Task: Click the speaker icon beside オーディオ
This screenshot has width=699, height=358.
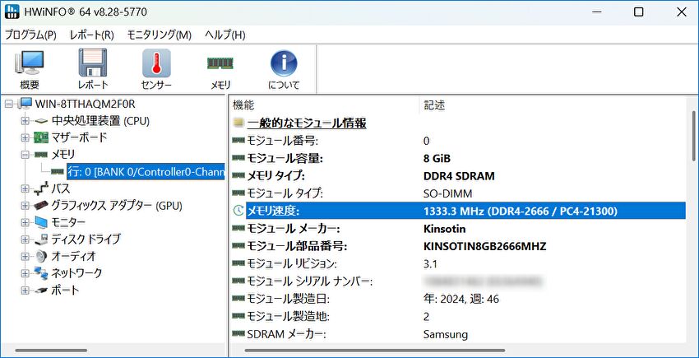Action: click(41, 256)
